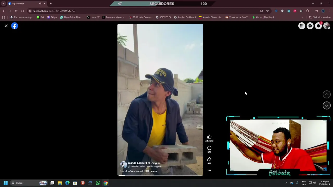
Task: Click the Seguir follow link
Action: click(156, 163)
